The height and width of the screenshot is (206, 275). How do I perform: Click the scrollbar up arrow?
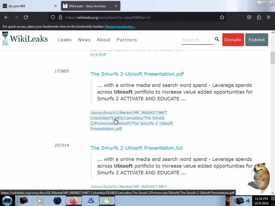tap(273, 32)
